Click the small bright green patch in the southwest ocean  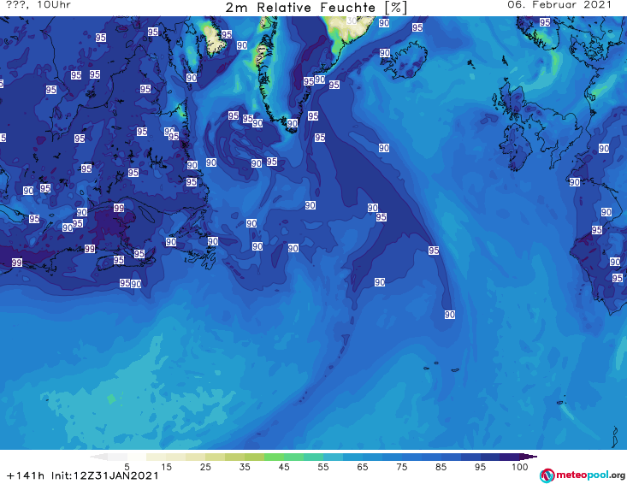pyautogui.click(x=111, y=398)
